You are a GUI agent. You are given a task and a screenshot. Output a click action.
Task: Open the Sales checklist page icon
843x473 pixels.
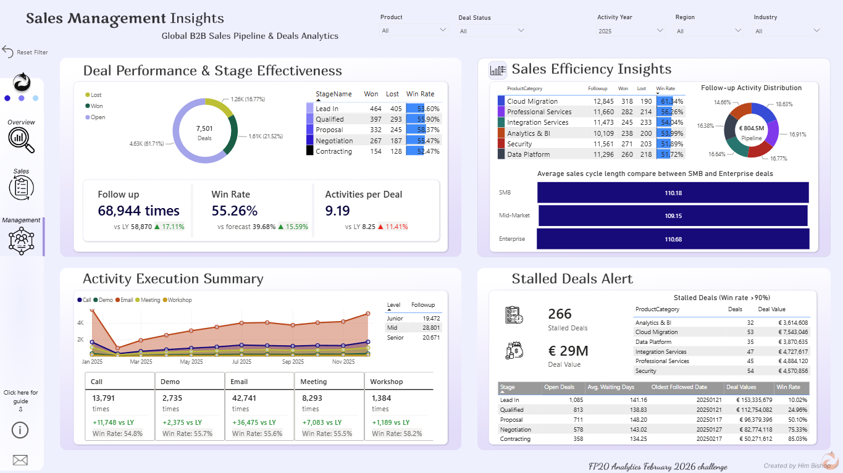[21, 188]
